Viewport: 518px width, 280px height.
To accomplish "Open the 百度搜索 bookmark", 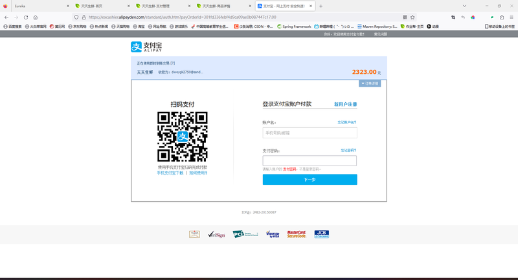I will 12,27.
